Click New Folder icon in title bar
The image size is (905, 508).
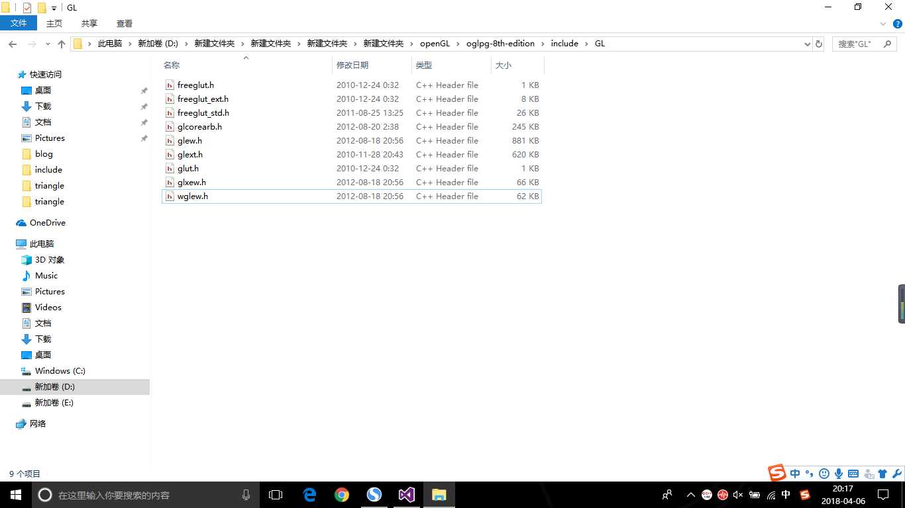(42, 8)
